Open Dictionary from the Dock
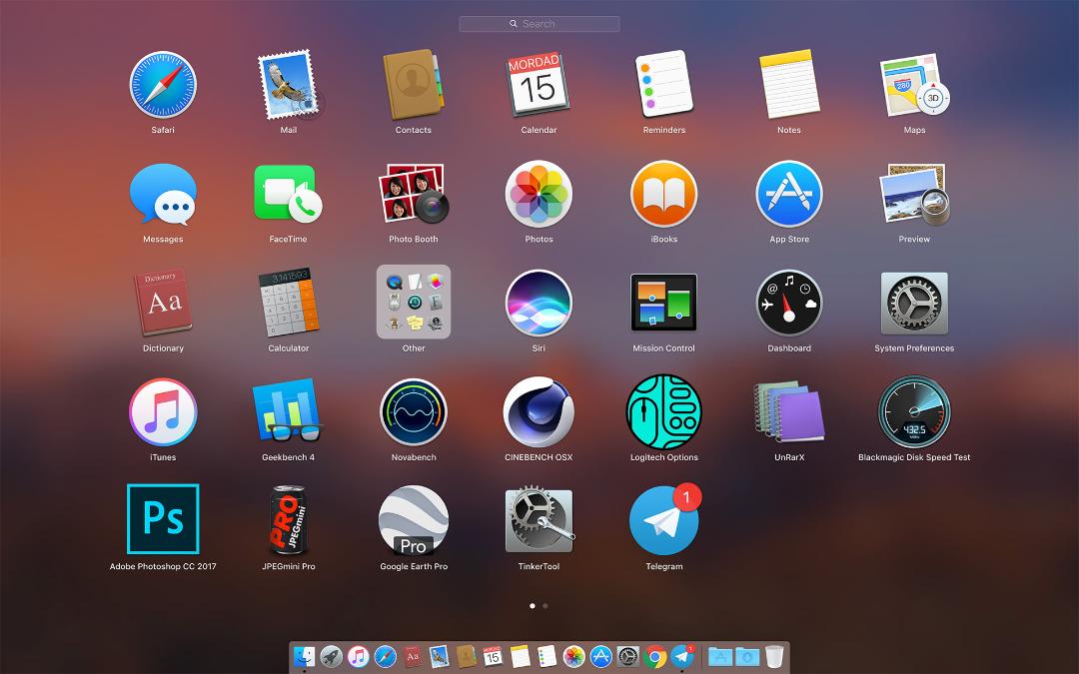 coord(413,656)
